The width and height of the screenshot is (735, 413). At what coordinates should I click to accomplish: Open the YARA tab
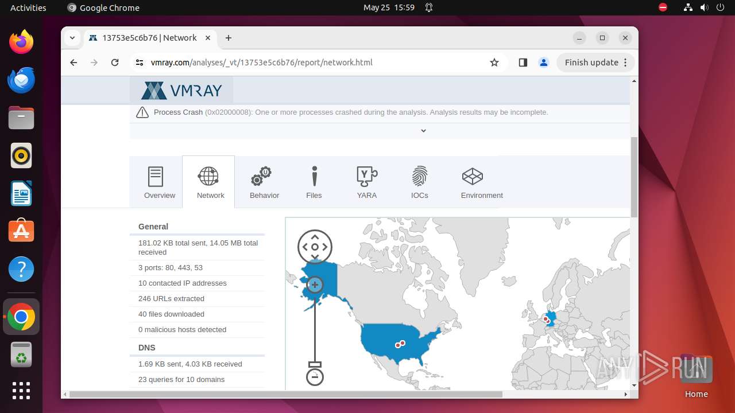click(x=367, y=182)
